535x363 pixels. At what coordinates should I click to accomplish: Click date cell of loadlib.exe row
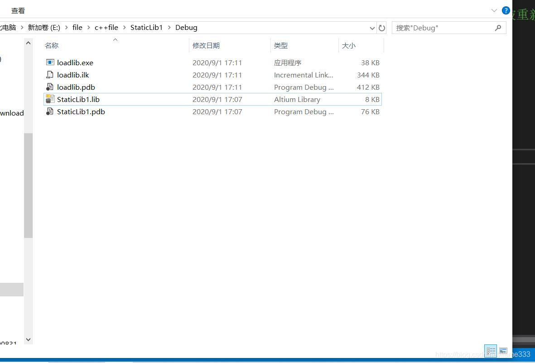click(x=217, y=63)
